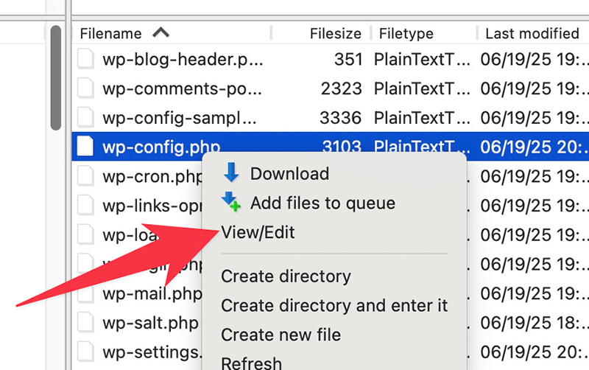This screenshot has width=589, height=370.
Task: Click the wp-comments-po file icon
Action: click(x=85, y=88)
